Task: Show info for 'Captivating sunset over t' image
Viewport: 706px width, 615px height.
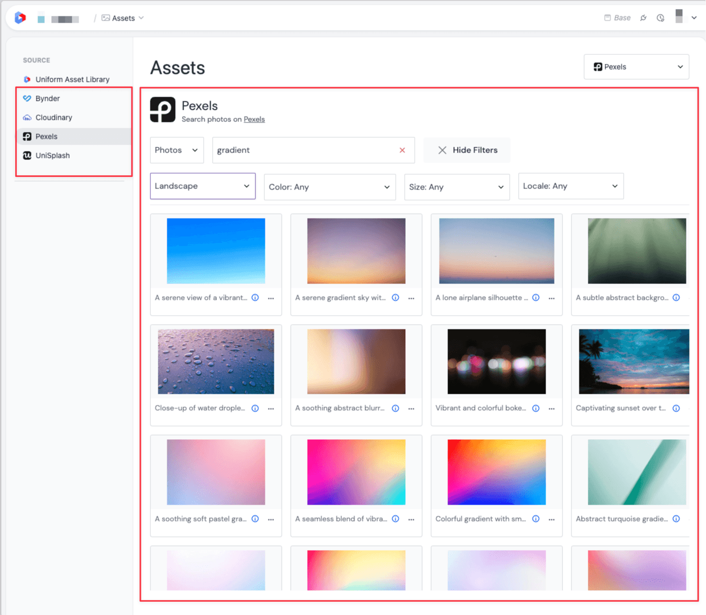Action: pos(676,408)
